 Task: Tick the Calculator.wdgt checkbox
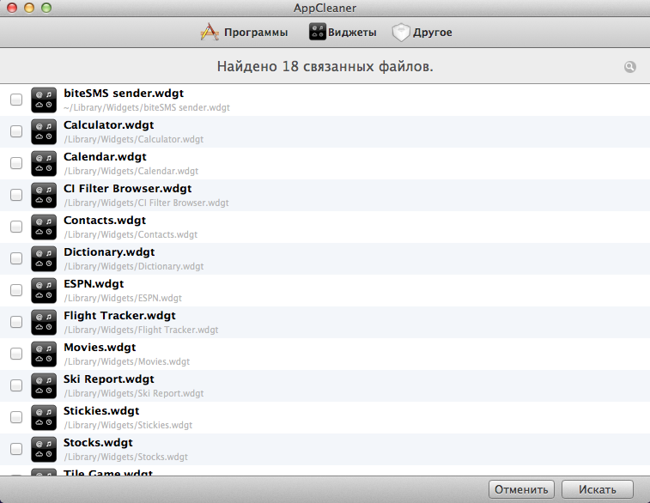coord(16,131)
